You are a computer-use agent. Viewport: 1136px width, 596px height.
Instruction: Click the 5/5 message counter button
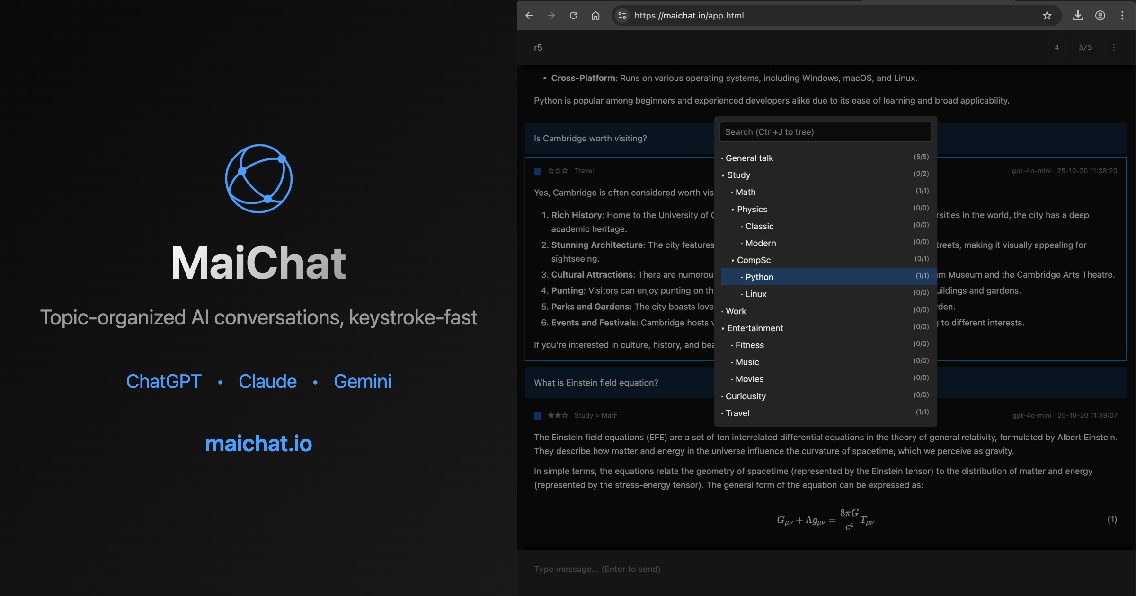[x=1085, y=48]
